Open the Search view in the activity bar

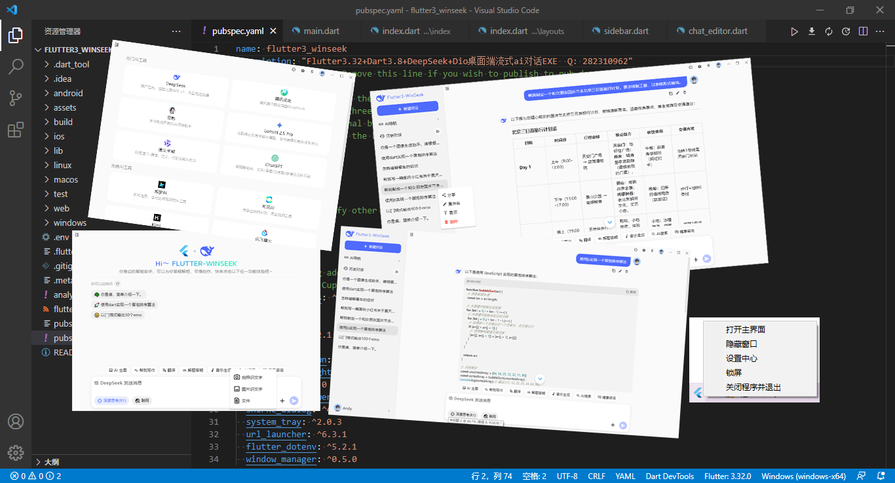(16, 64)
